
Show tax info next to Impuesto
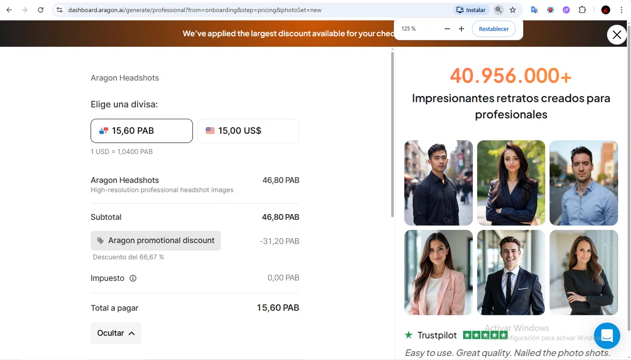(x=133, y=278)
